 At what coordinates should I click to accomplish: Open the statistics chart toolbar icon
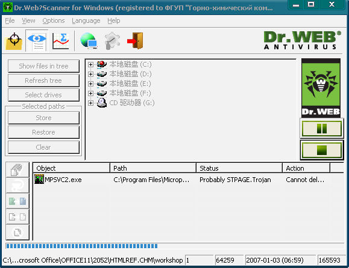click(60, 41)
